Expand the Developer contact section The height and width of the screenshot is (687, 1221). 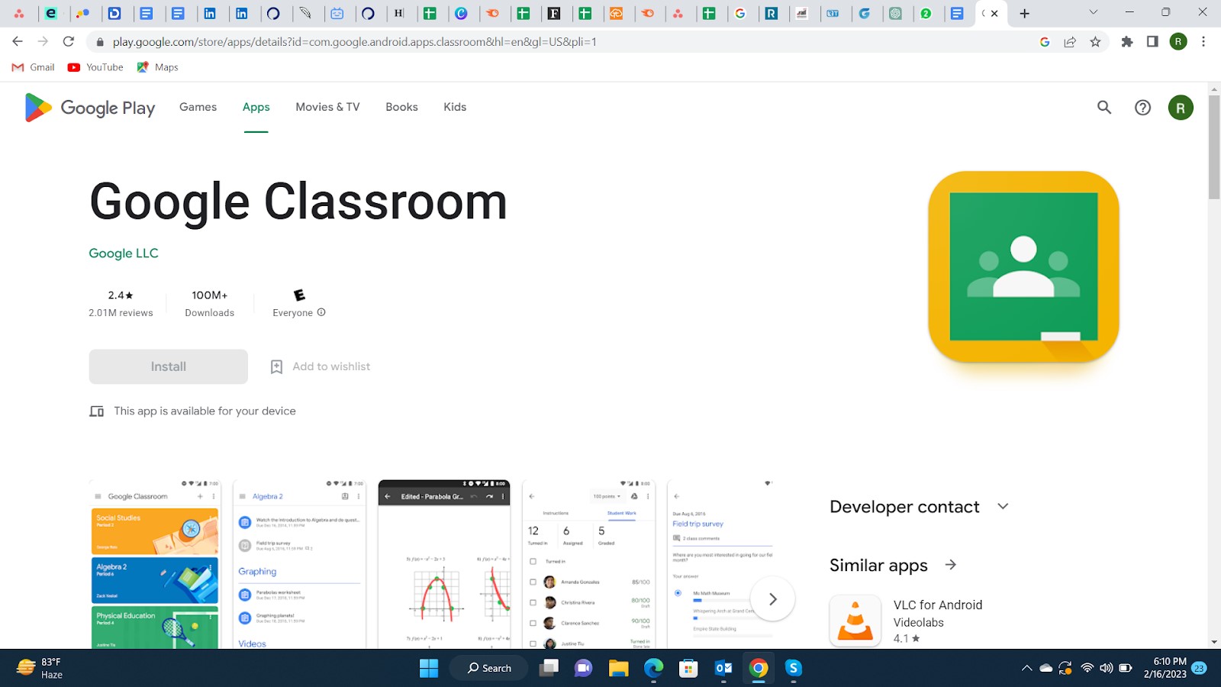tap(1003, 506)
